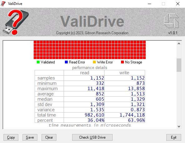The image size is (185, 143).
Task: Click the green Validated legend swatch
Action: point(38,62)
